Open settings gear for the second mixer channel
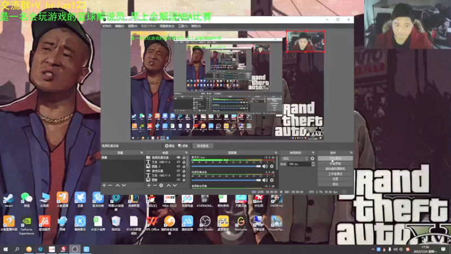451x254 pixels. [x=272, y=180]
